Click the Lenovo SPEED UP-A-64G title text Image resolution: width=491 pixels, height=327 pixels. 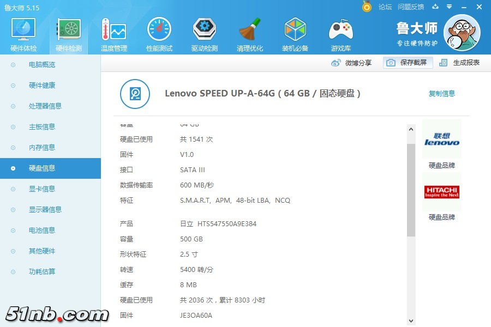coord(263,93)
